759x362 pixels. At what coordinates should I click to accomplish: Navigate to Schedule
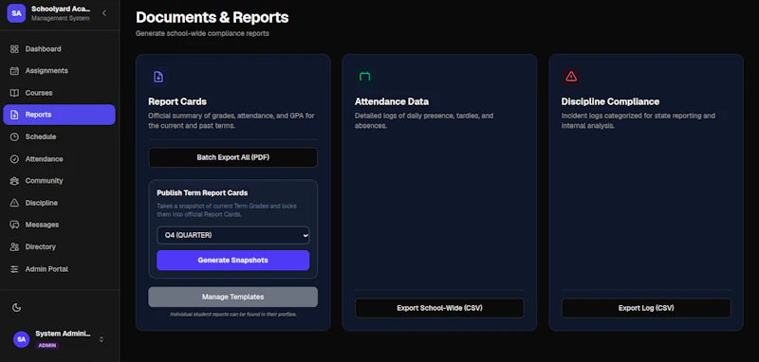point(59,136)
